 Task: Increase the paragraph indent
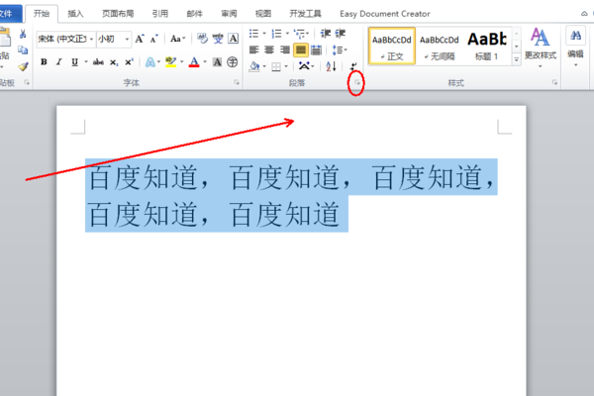click(341, 34)
